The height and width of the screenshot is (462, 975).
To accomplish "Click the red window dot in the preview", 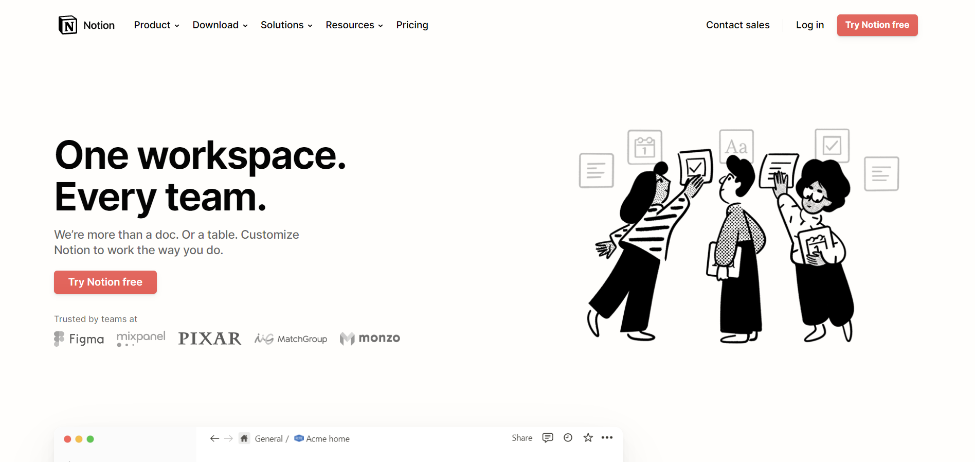I will point(67,439).
